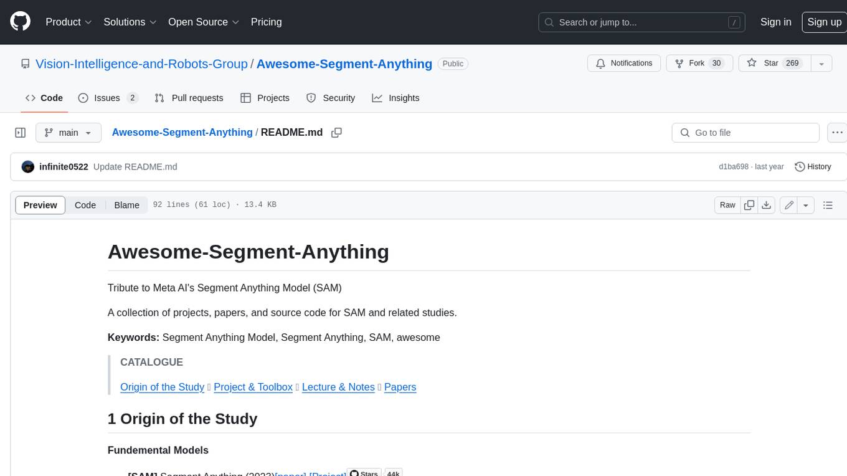The image size is (847, 476).
Task: Click the Issues count badge 2
Action: point(132,98)
